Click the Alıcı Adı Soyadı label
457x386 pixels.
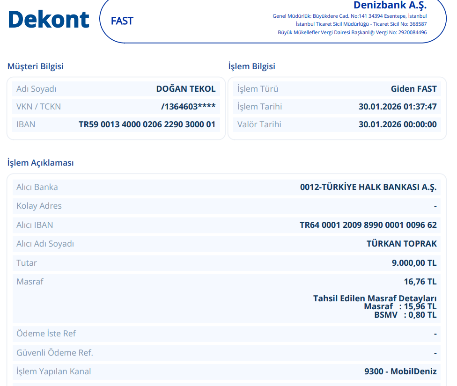45,244
